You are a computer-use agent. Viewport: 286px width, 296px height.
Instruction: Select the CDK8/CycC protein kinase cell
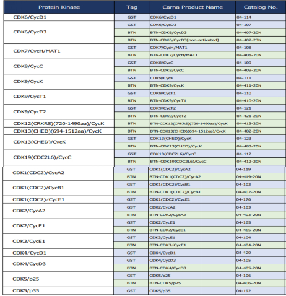(x=59, y=66)
